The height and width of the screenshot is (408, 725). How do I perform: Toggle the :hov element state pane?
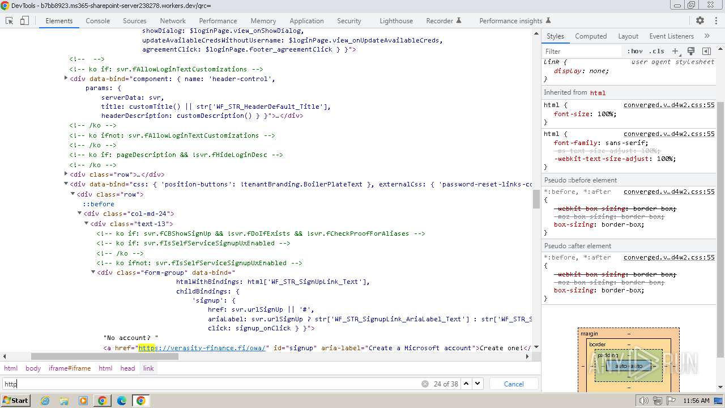pos(636,51)
